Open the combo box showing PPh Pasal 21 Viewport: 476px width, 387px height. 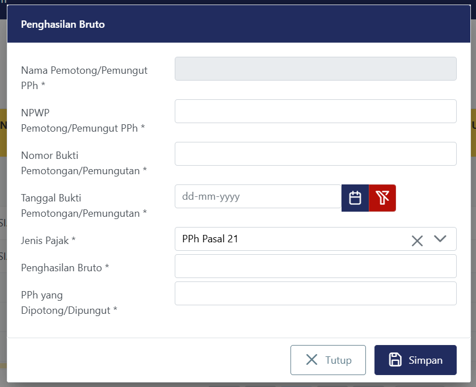coord(289,239)
